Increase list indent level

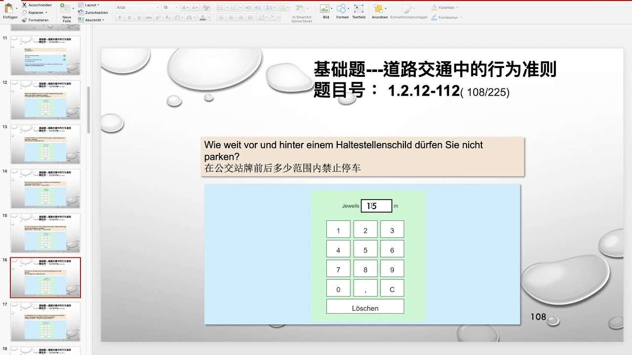258,7
